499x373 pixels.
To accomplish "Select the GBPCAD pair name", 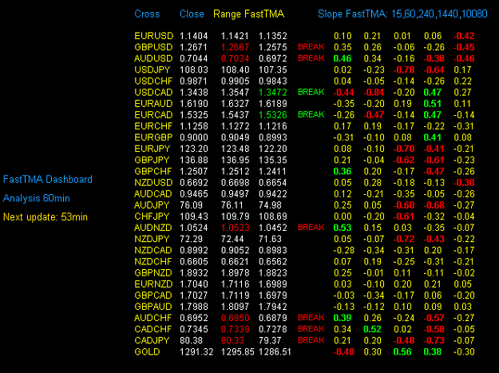I will click(x=153, y=296).
